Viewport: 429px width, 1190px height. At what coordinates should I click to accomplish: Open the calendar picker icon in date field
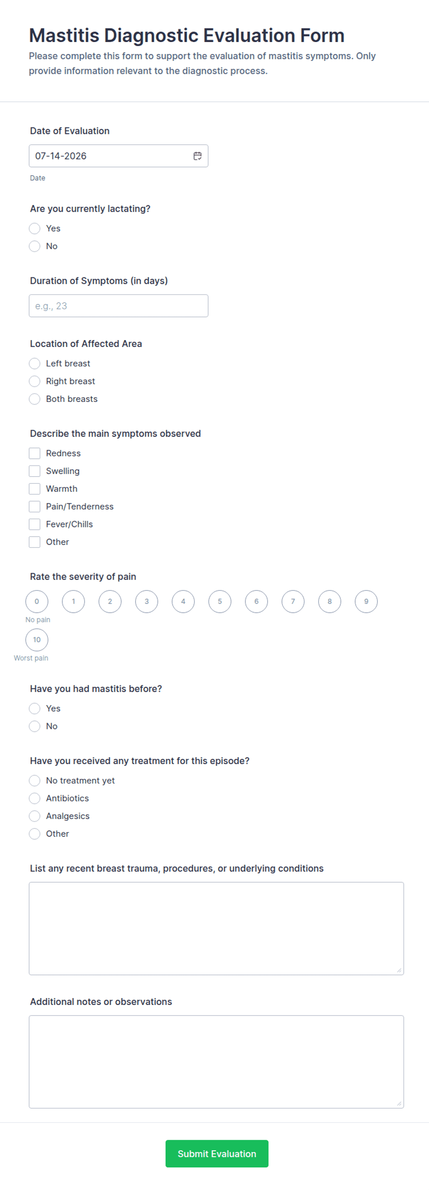pyautogui.click(x=197, y=156)
